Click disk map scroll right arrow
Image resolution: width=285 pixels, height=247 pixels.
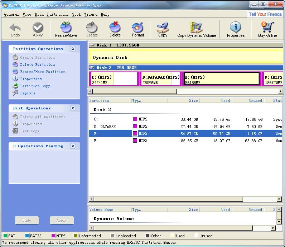pos(281,91)
